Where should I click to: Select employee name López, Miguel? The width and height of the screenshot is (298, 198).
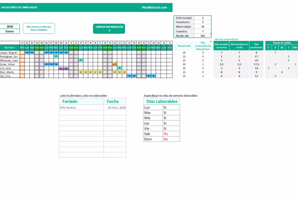(x=10, y=52)
